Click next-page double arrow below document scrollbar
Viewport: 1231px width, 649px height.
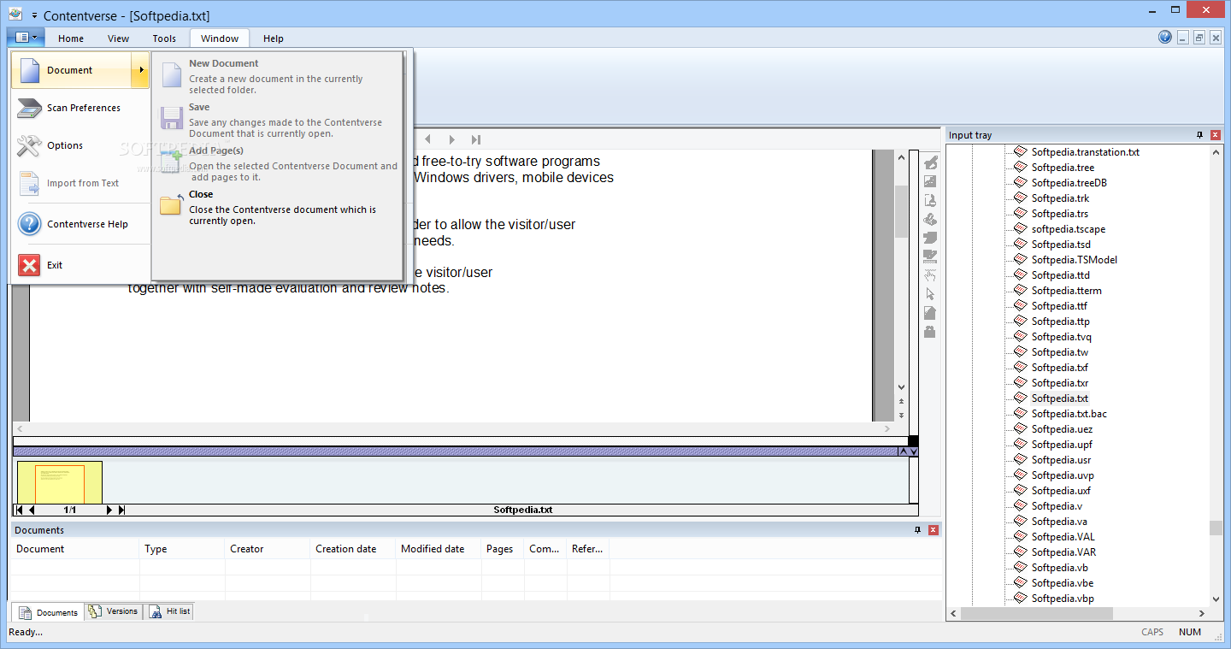[901, 415]
